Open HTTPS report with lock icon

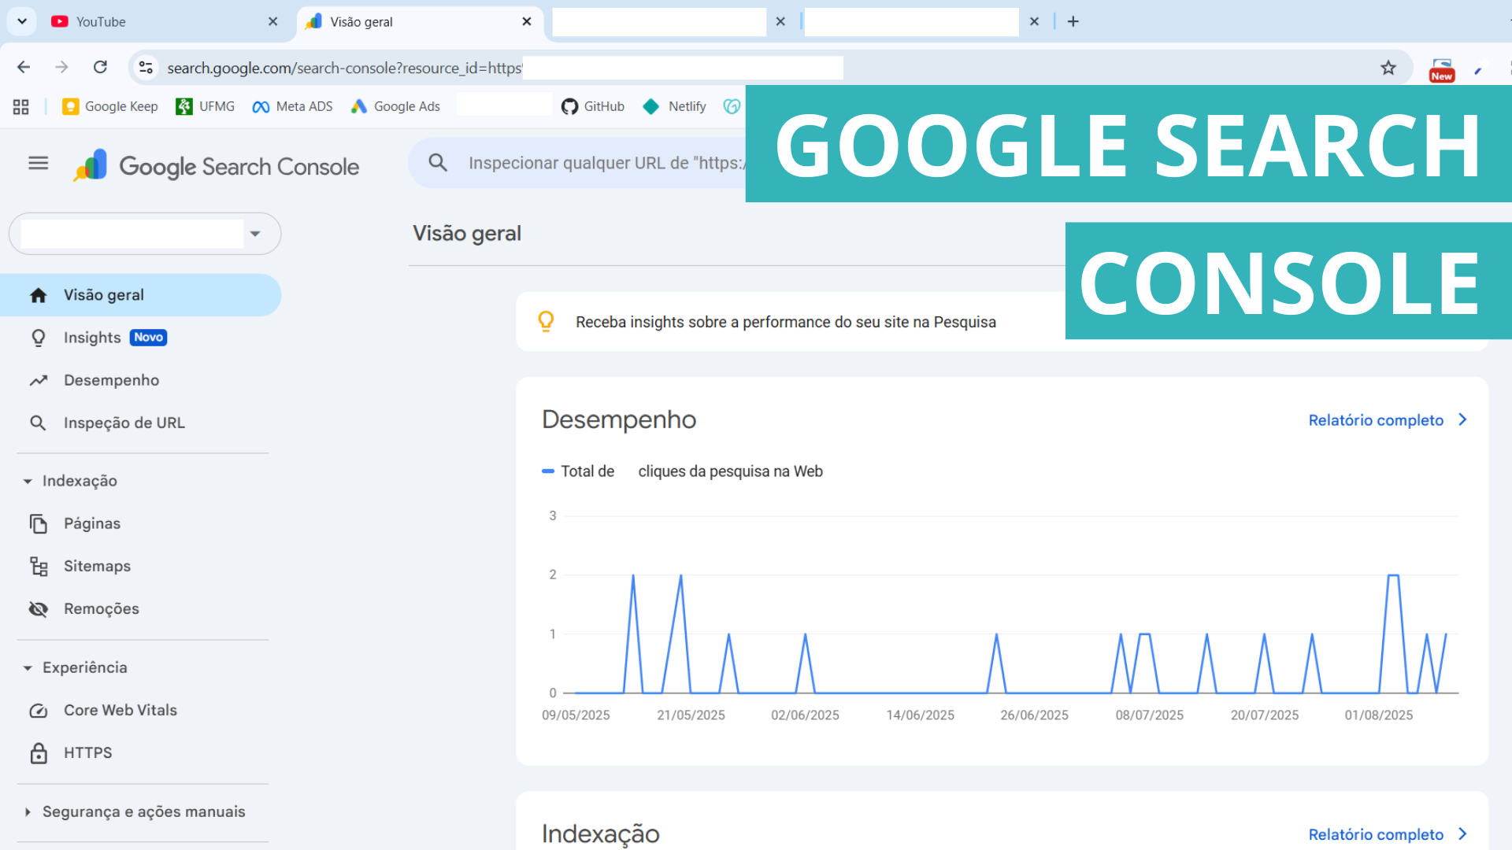[x=87, y=752]
